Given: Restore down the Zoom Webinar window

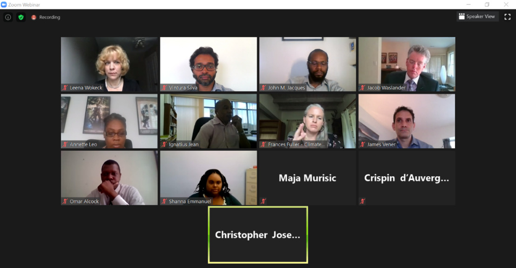Looking at the screenshot, I should (x=487, y=5).
